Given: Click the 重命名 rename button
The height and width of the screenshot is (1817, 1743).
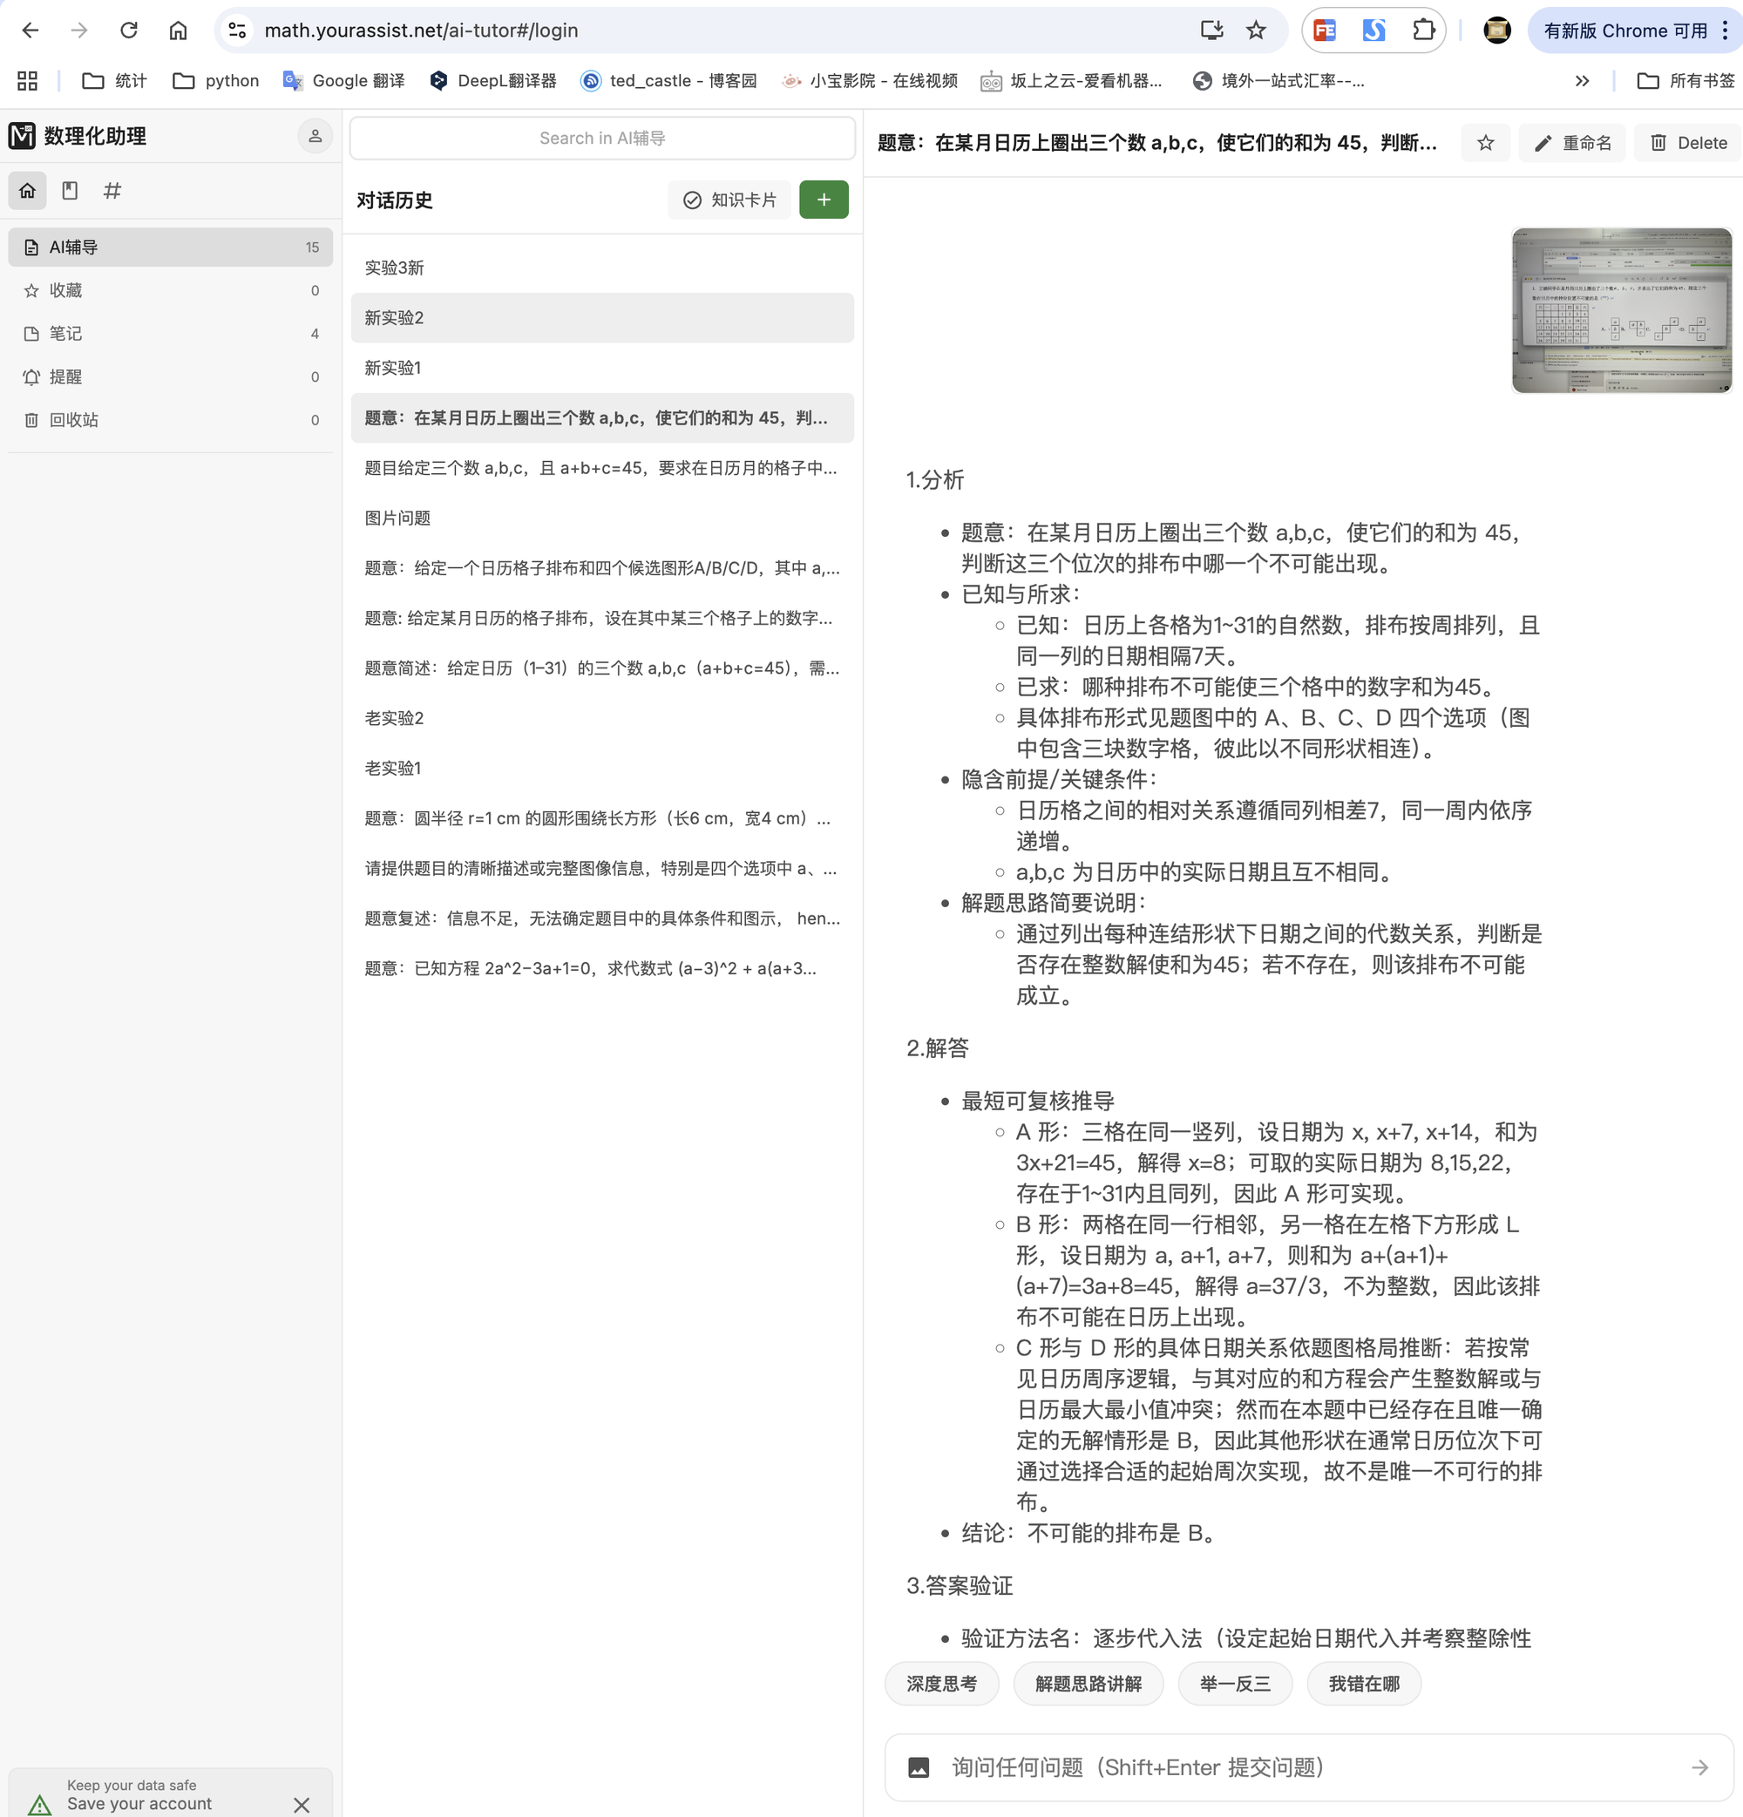Looking at the screenshot, I should point(1572,143).
